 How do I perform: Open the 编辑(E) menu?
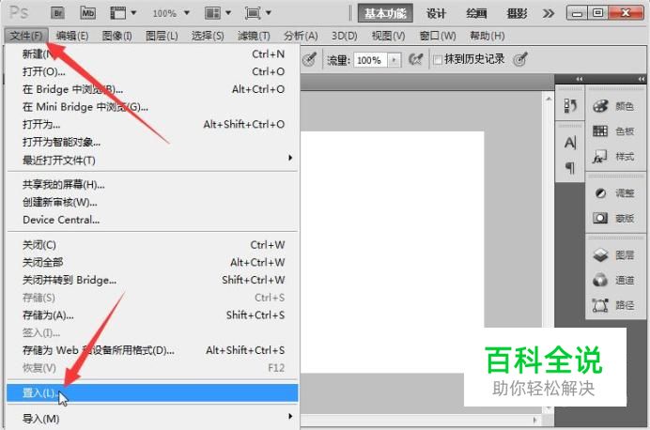pos(72,36)
